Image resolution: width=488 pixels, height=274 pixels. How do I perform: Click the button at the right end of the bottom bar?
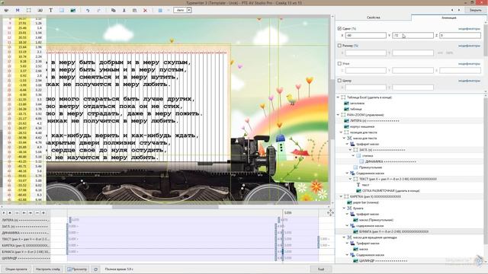point(321,269)
